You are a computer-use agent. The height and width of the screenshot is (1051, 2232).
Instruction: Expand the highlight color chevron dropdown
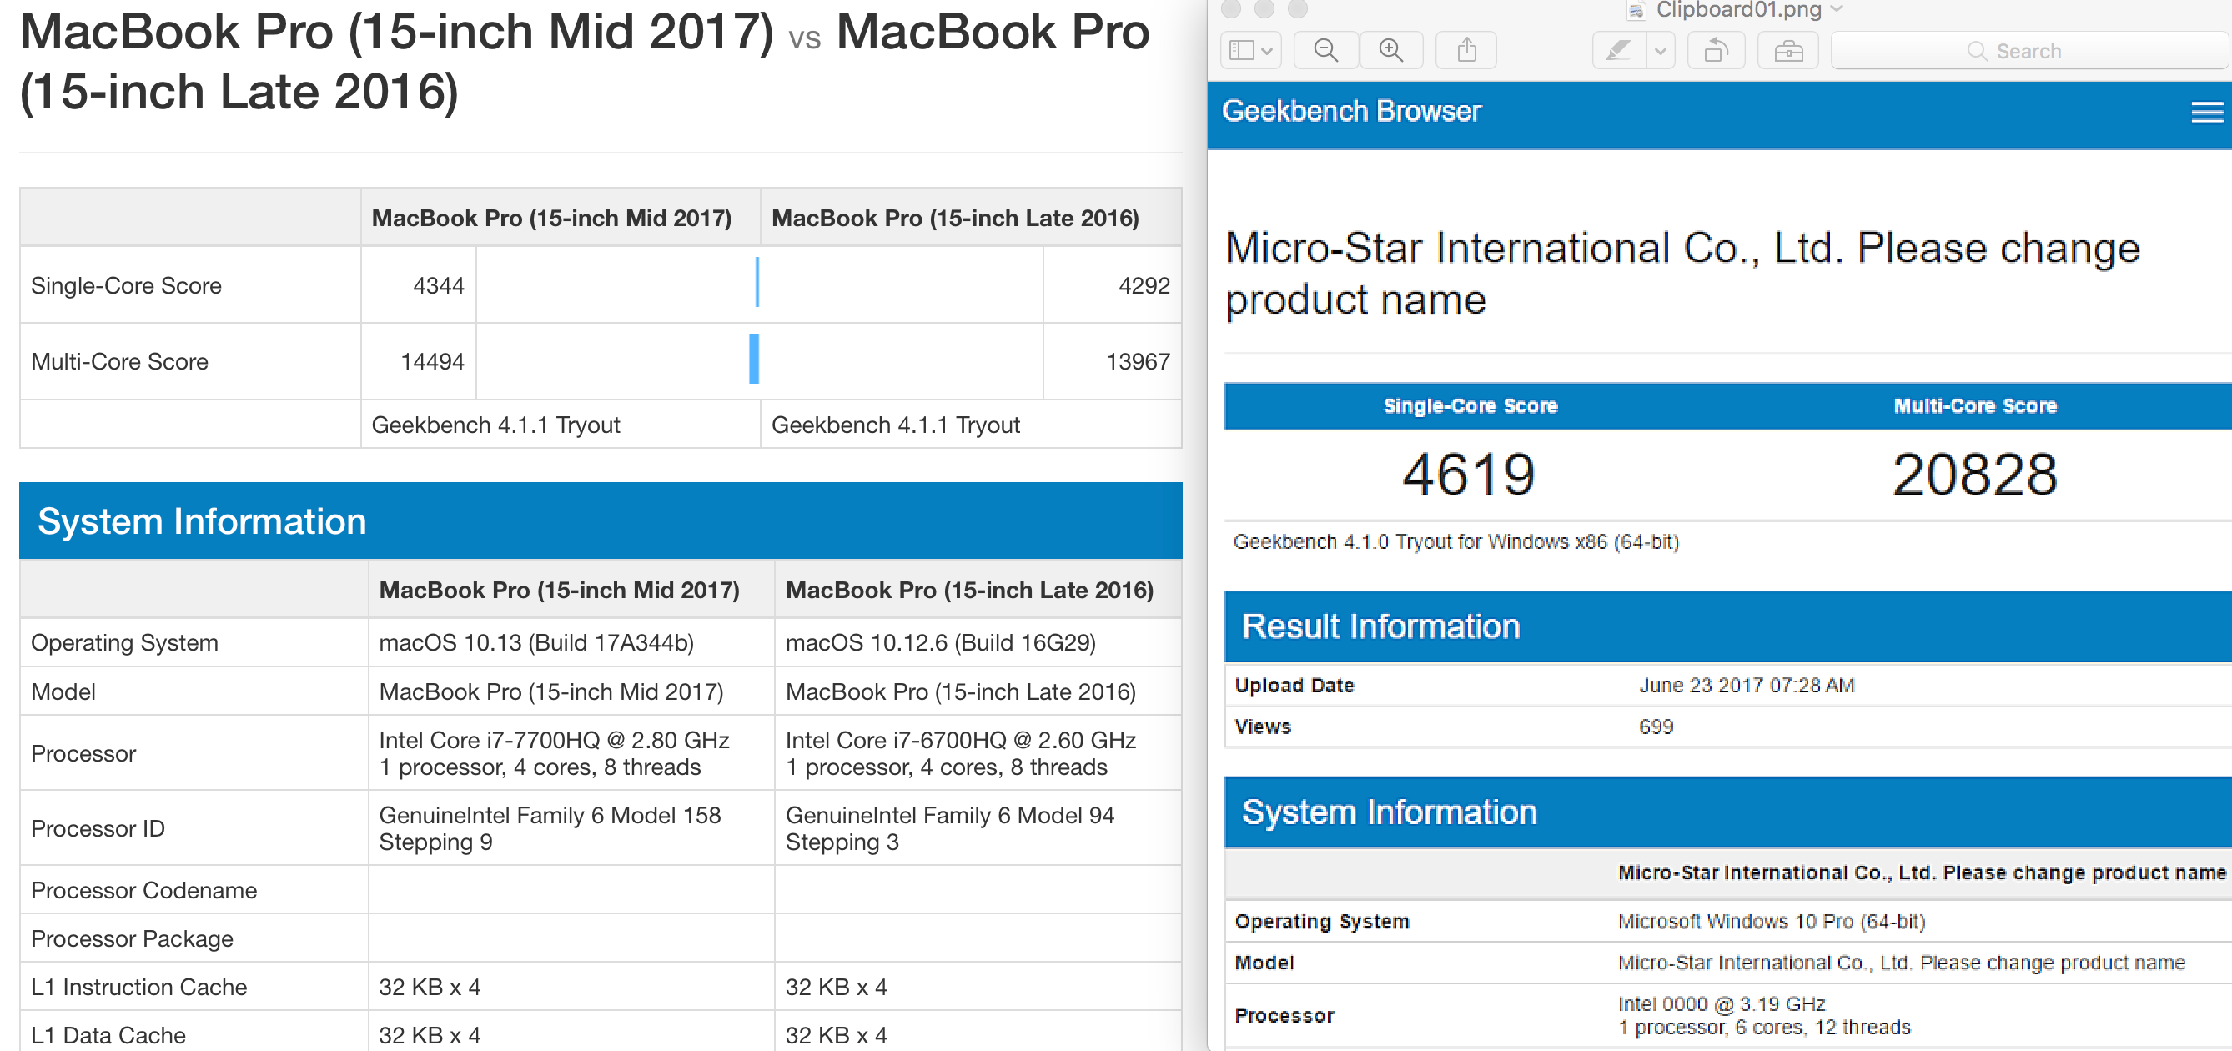[x=1660, y=50]
